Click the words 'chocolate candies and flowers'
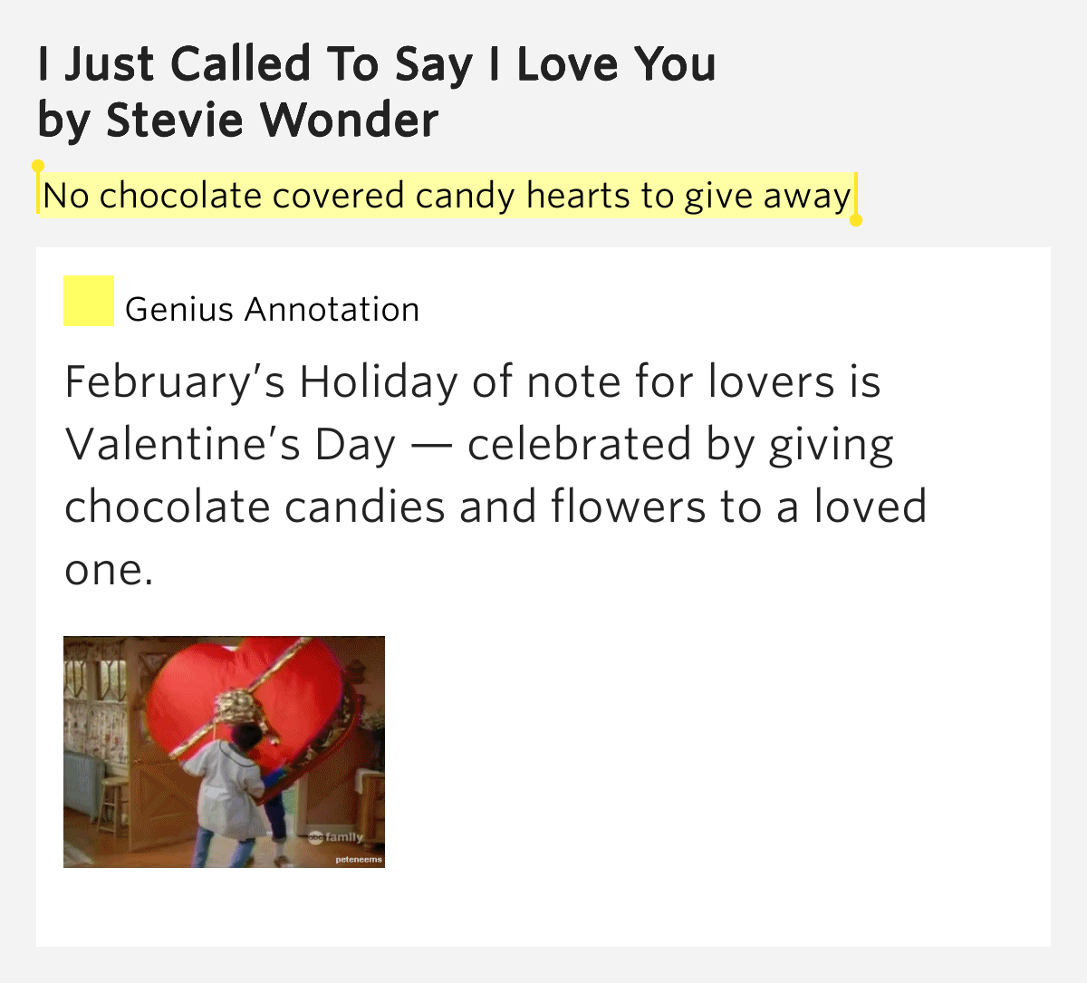The width and height of the screenshot is (1087, 983). coord(385,506)
